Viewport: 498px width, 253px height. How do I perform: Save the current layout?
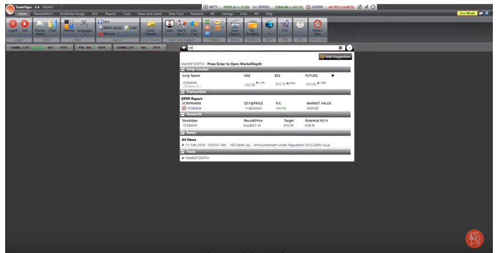click(104, 21)
